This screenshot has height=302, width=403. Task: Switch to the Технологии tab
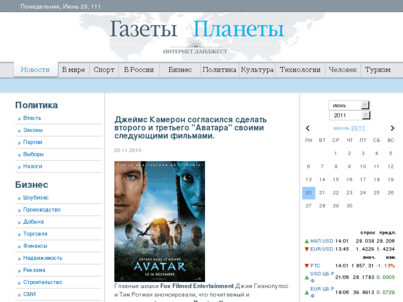click(x=300, y=70)
